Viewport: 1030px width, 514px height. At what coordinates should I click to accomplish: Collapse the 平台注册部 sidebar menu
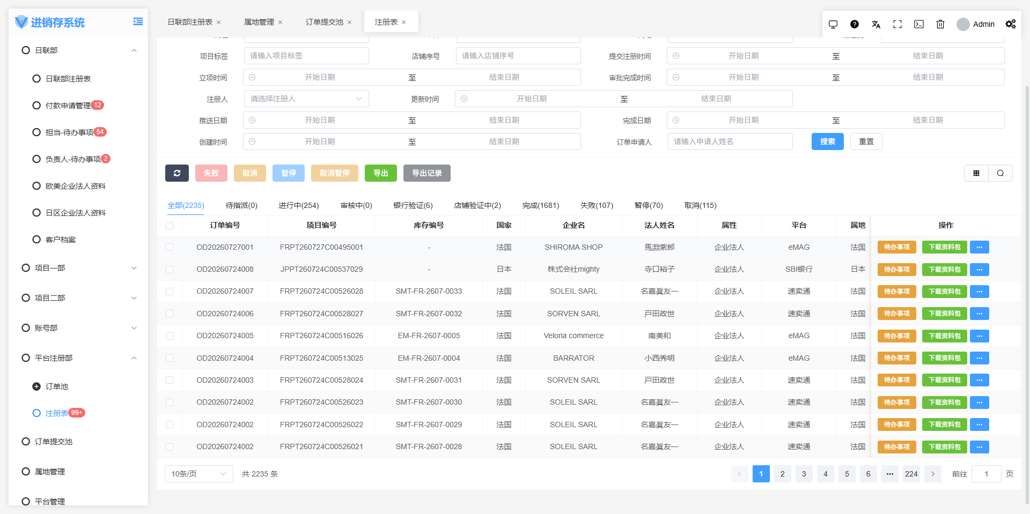[78, 358]
